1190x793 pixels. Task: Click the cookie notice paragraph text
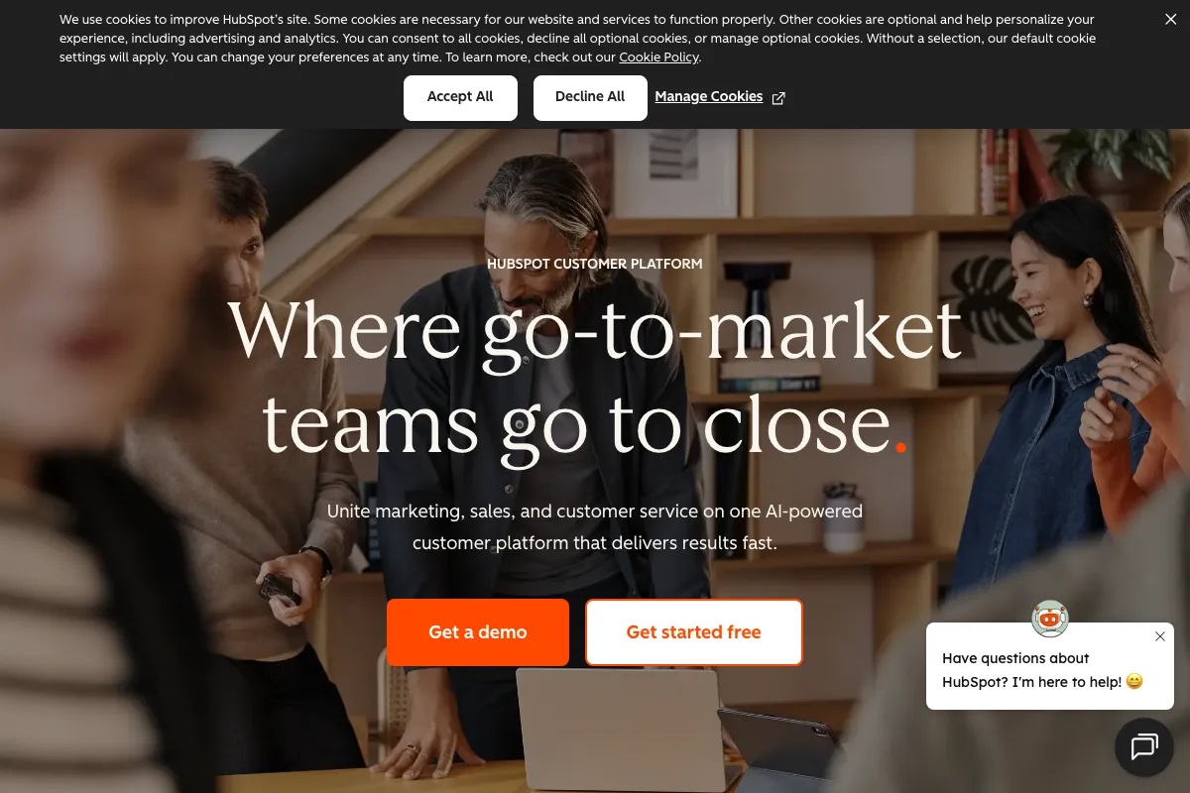(x=578, y=39)
